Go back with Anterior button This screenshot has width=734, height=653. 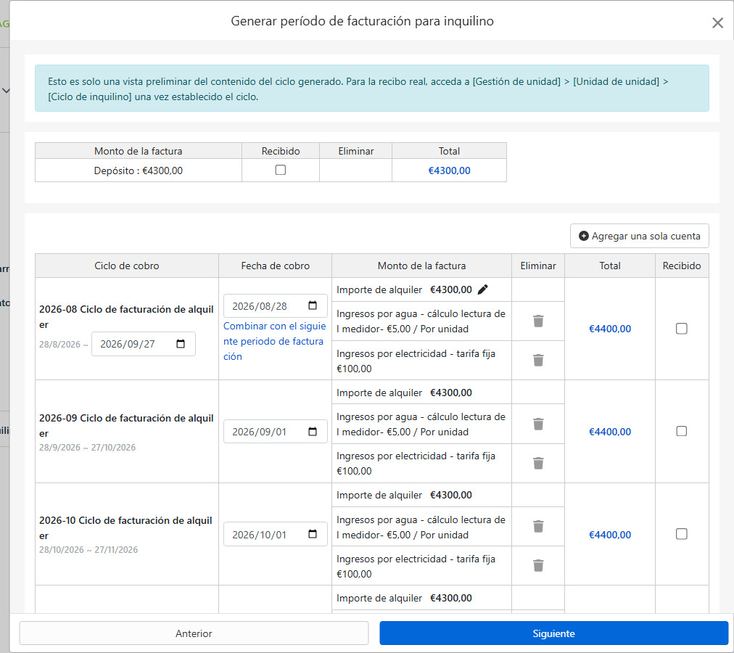194,633
